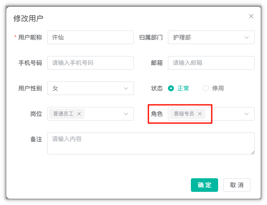Expand the 角色 multi-select dropdown arrow

pos(247,114)
